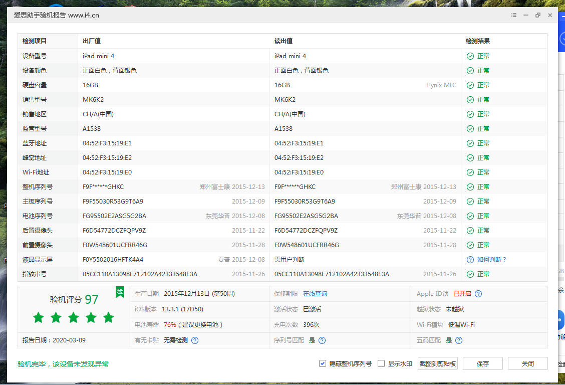This screenshot has height=385, width=565.
Task: Click help icon next to 序列号匹配
Action: point(322,340)
